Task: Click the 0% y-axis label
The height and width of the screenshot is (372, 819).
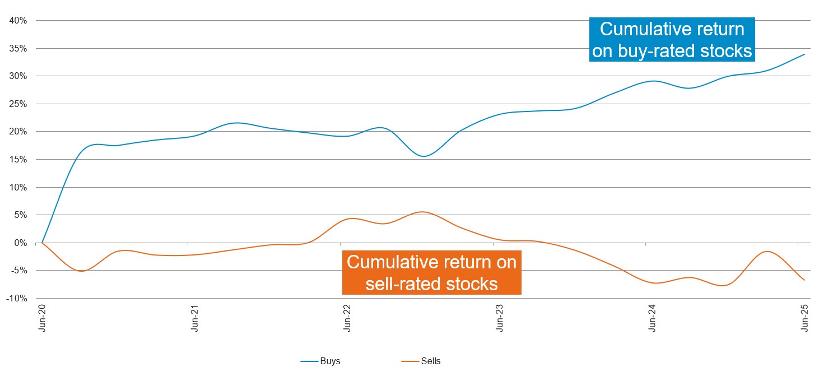Action: pos(21,243)
